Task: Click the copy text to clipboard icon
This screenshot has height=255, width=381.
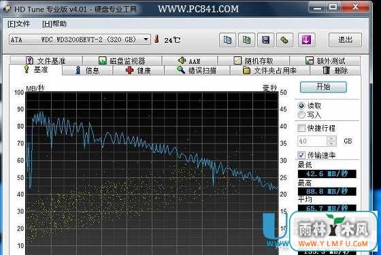Action: tap(227, 40)
